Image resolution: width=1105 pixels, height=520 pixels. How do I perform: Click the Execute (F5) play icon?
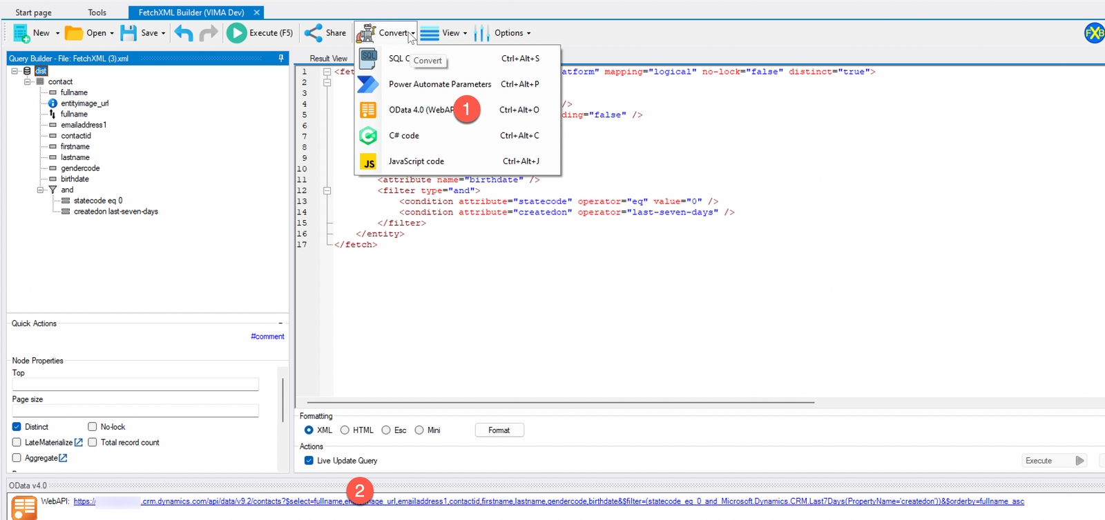pyautogui.click(x=236, y=33)
